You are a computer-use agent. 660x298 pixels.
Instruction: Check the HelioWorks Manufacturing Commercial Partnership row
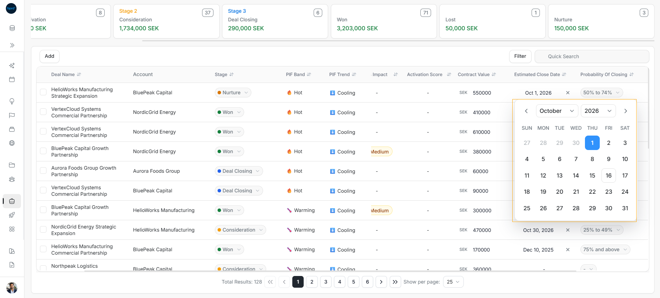43,249
